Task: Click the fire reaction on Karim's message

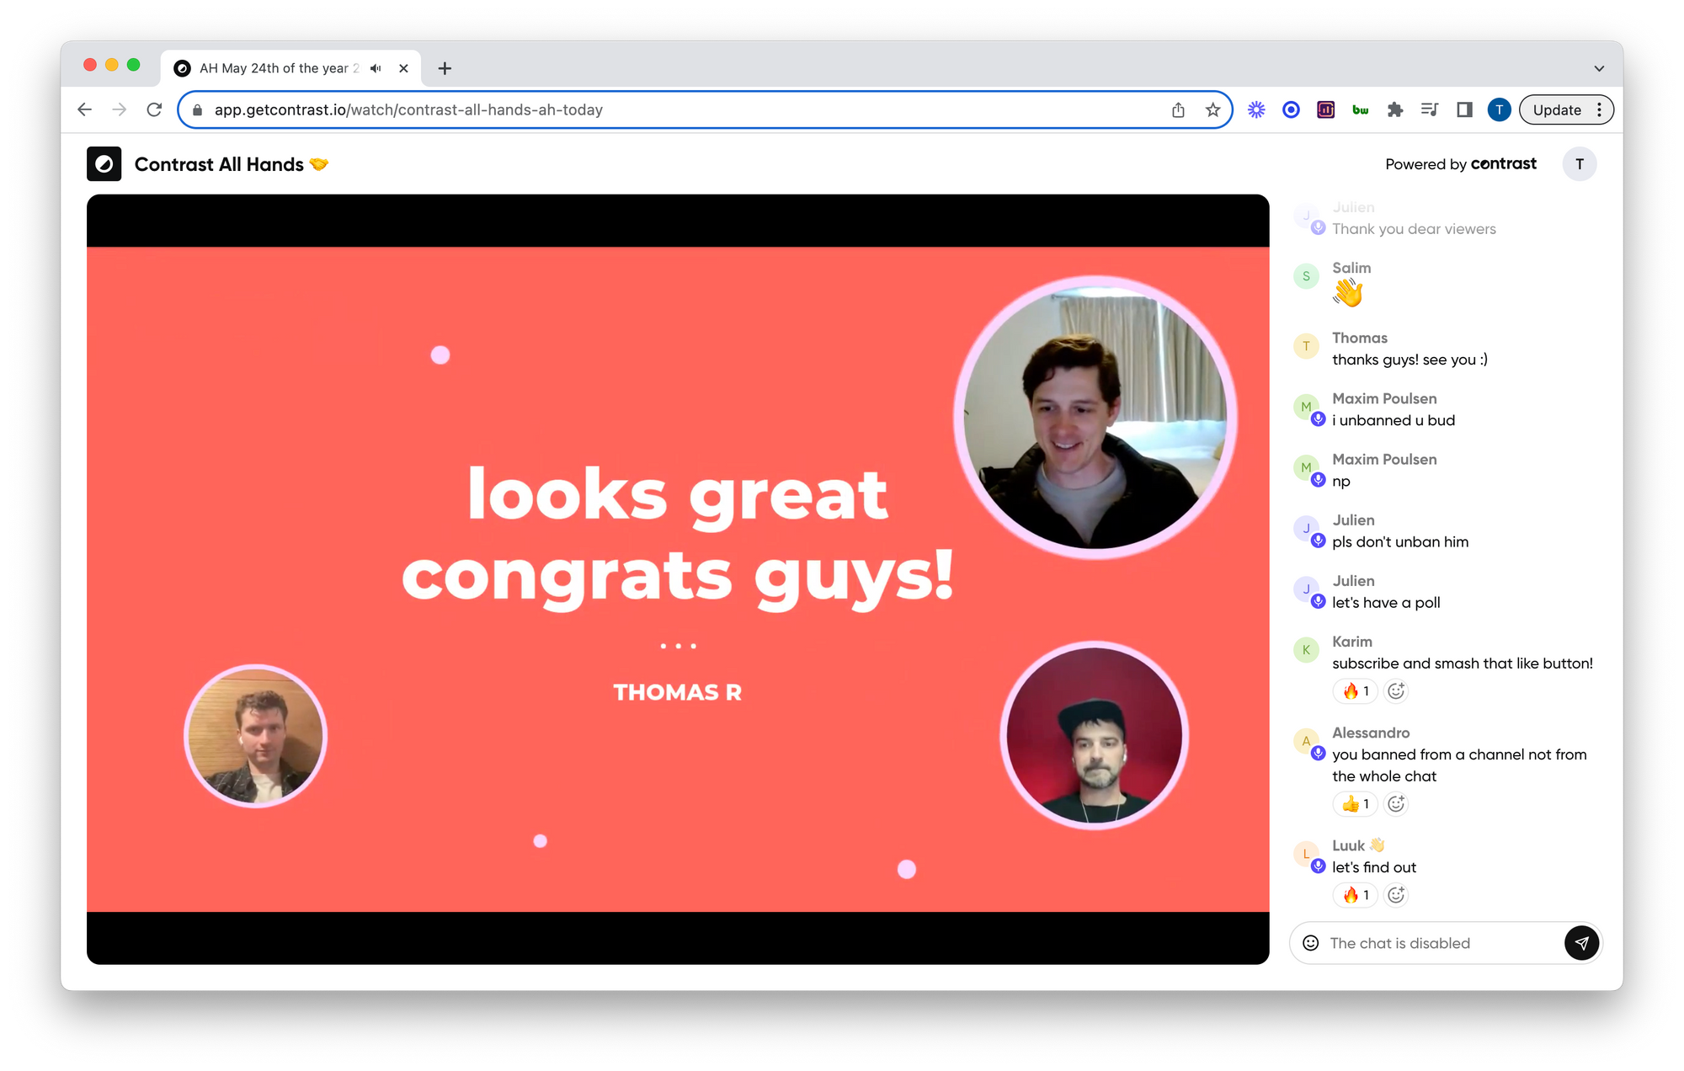Action: (1355, 691)
